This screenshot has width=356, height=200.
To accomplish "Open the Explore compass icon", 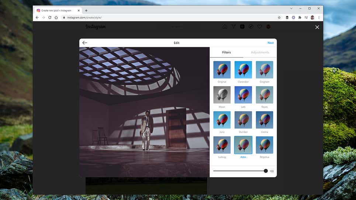I will 251,27.
